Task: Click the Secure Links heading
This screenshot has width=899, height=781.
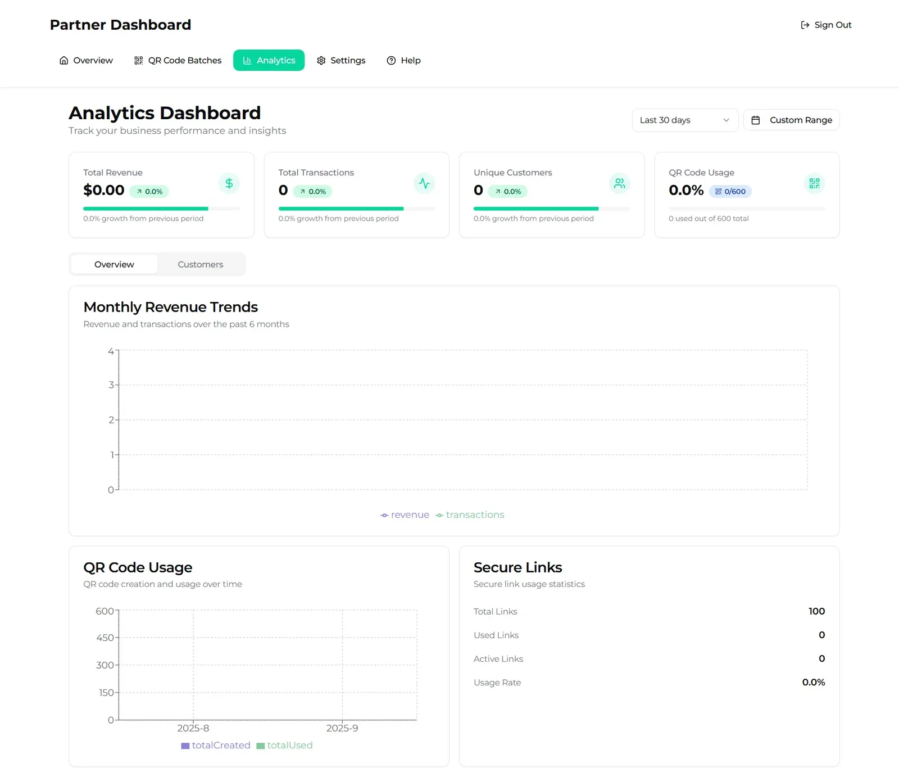Action: (518, 567)
